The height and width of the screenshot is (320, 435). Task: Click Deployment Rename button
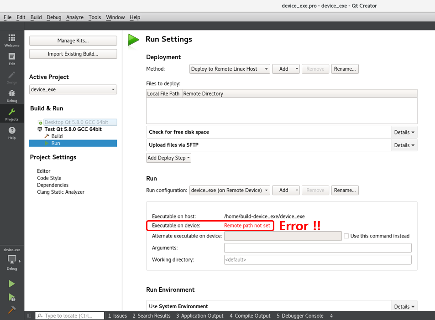(x=345, y=69)
